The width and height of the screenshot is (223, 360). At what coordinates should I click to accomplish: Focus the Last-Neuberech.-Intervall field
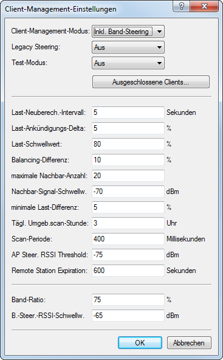128,112
